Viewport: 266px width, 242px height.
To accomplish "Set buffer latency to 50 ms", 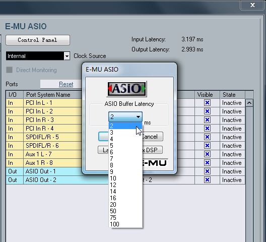I will coord(125,211).
